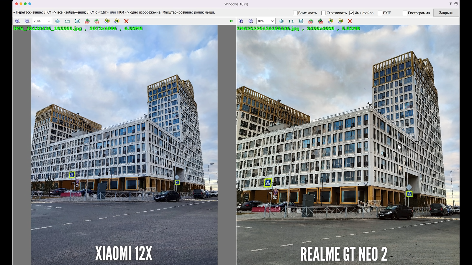Load previous image in the left pane
Viewport: 472px width, 265px height.
[107, 21]
